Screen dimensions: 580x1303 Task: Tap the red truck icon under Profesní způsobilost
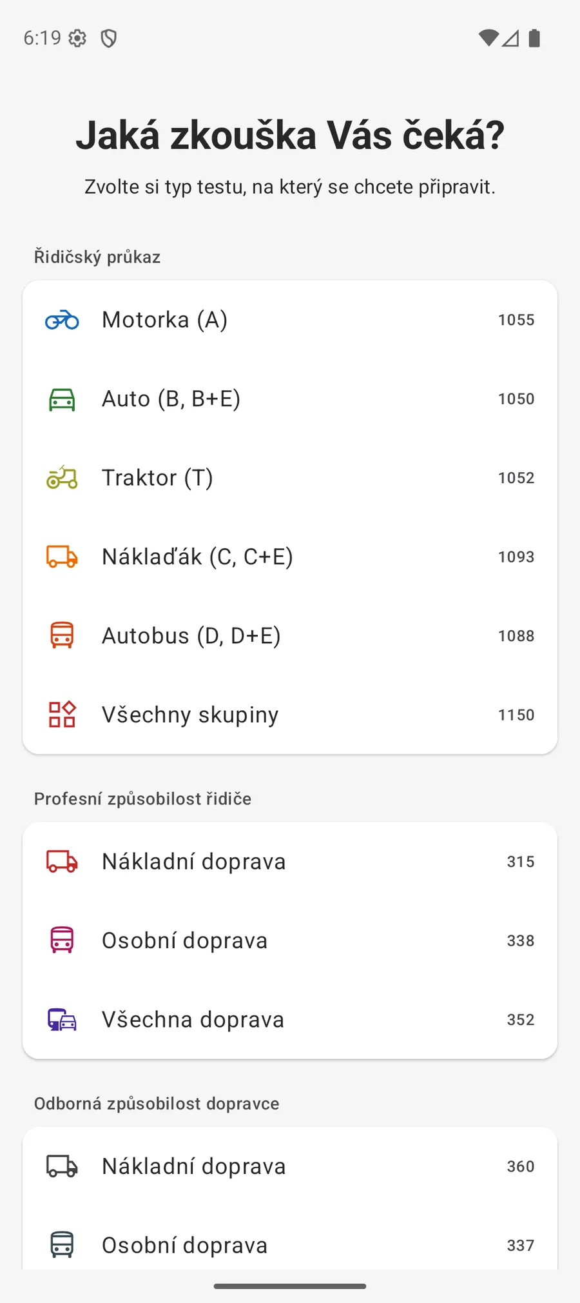pos(62,862)
